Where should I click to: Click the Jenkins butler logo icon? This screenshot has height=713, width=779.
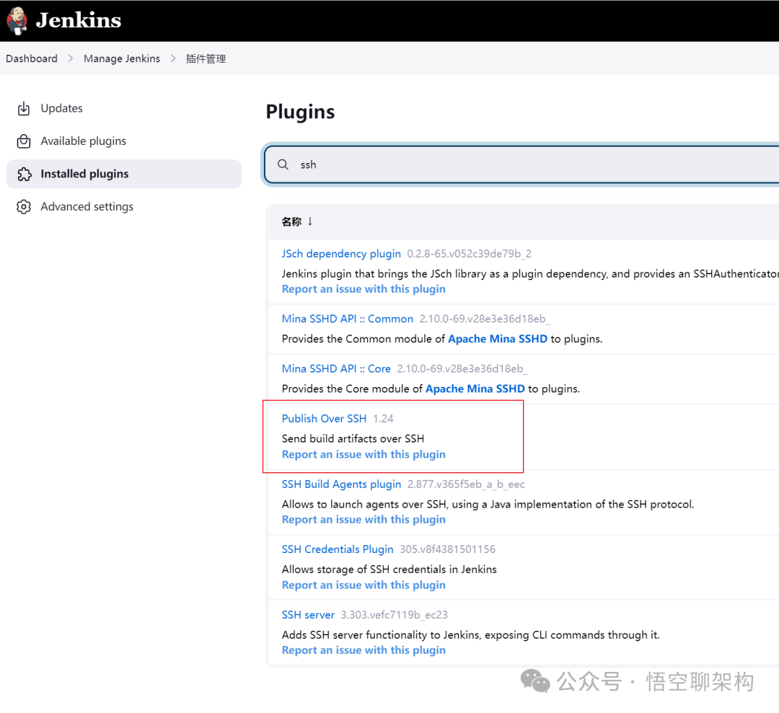tap(17, 21)
